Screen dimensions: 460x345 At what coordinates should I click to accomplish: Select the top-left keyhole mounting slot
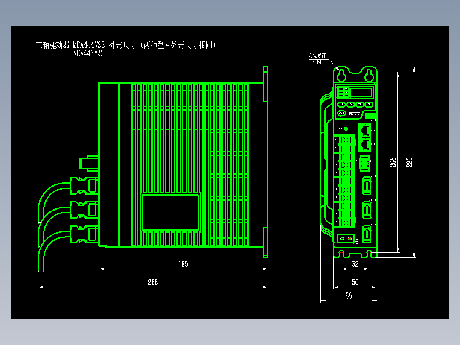pyautogui.click(x=341, y=75)
